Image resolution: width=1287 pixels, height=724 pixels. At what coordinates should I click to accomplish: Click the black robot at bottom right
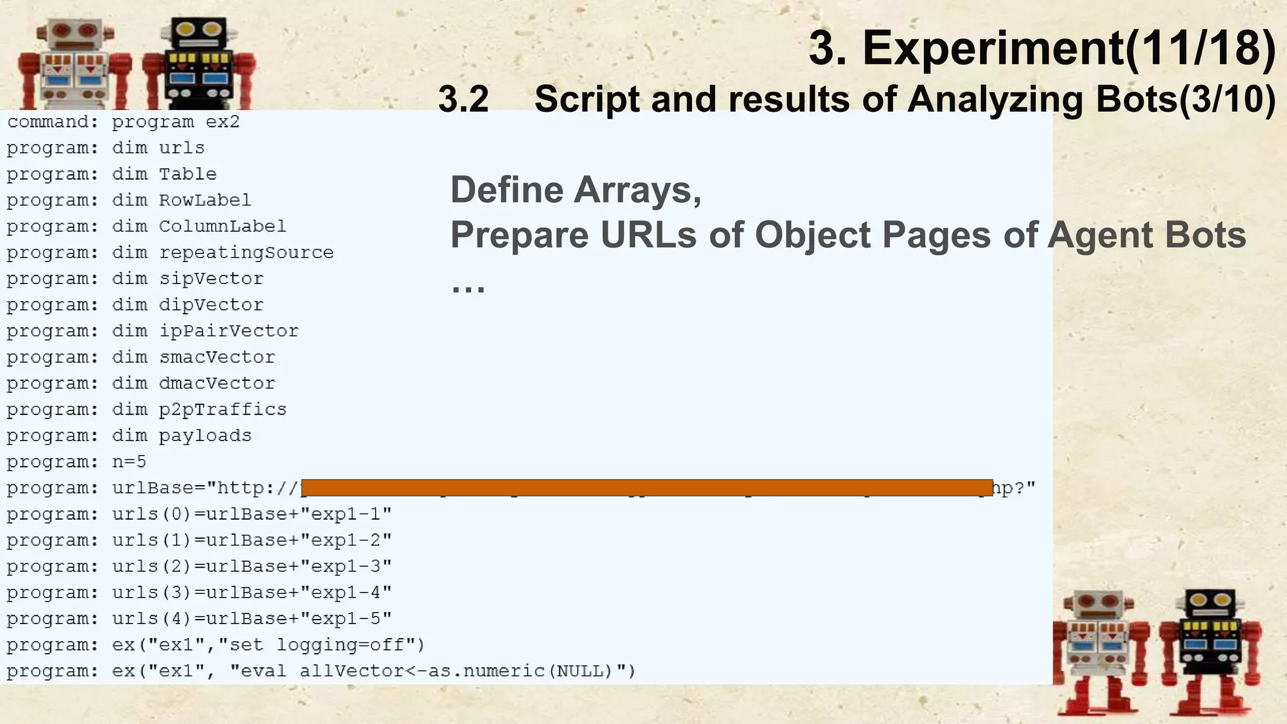click(1210, 652)
